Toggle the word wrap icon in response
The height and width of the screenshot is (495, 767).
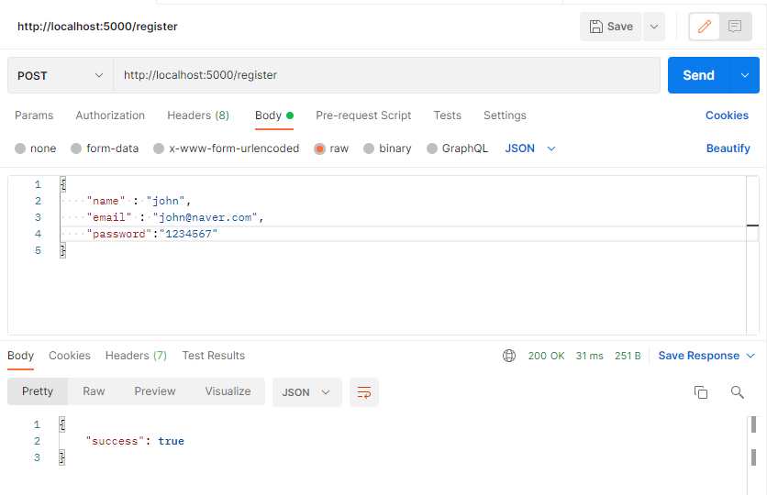click(364, 392)
